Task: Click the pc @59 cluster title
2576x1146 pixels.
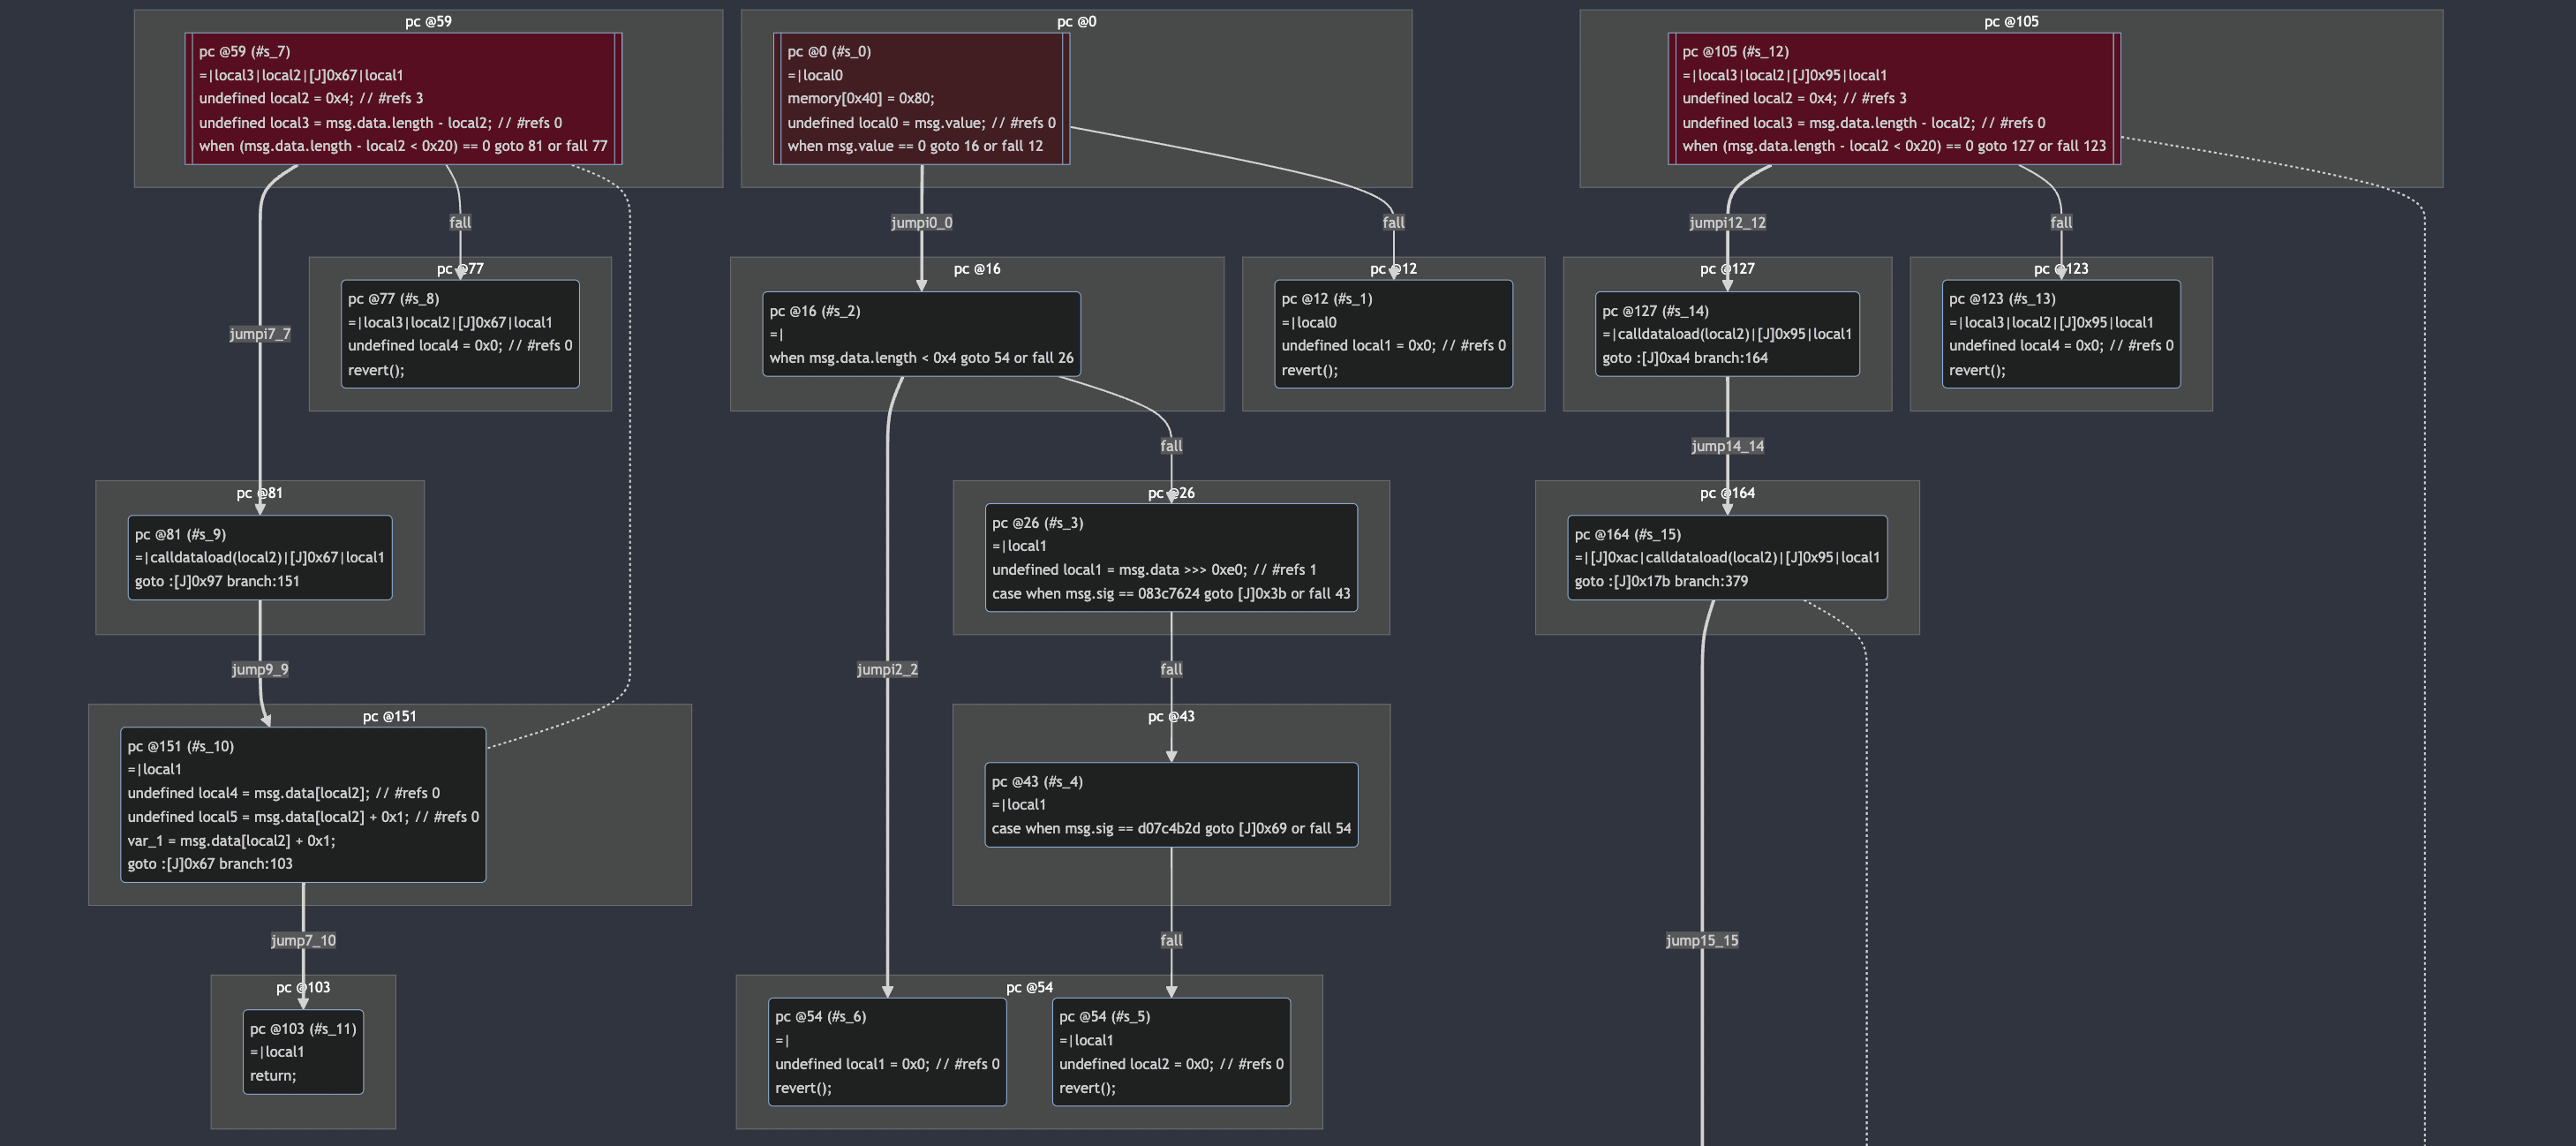Action: pyautogui.click(x=428, y=21)
